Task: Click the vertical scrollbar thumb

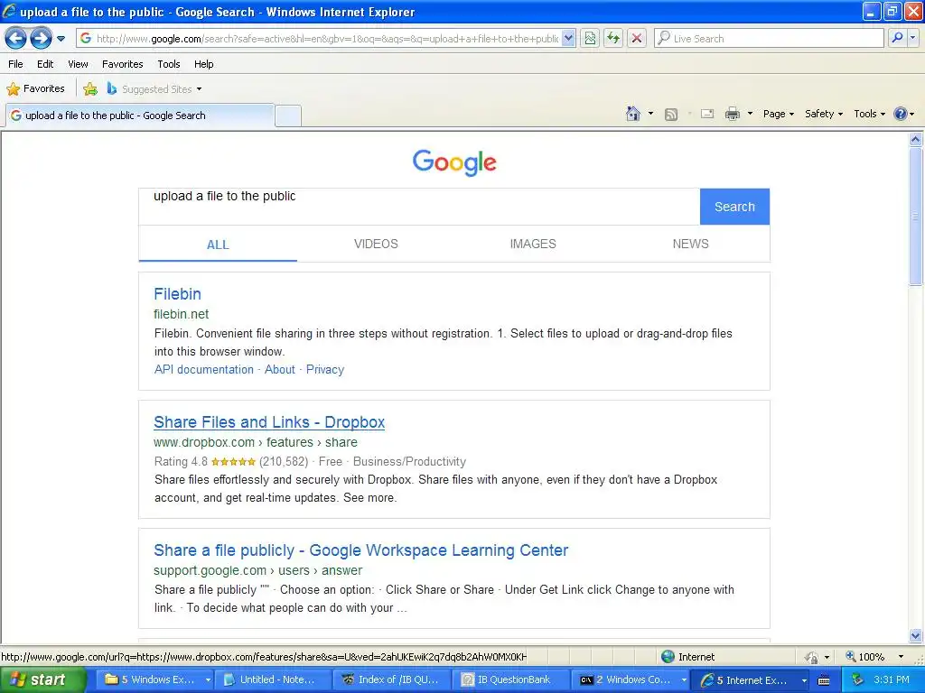Action: click(x=916, y=217)
